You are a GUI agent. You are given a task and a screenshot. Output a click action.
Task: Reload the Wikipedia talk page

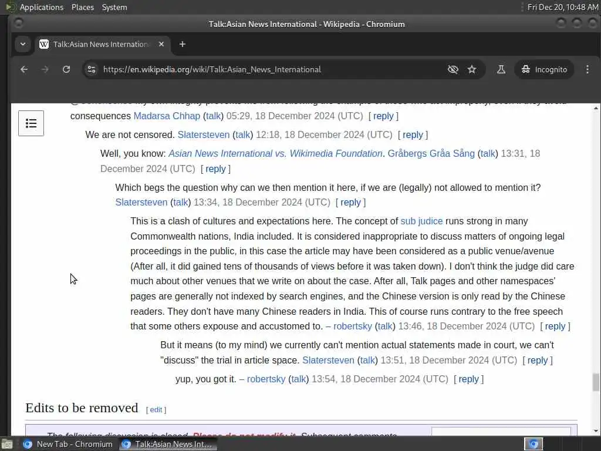(66, 69)
